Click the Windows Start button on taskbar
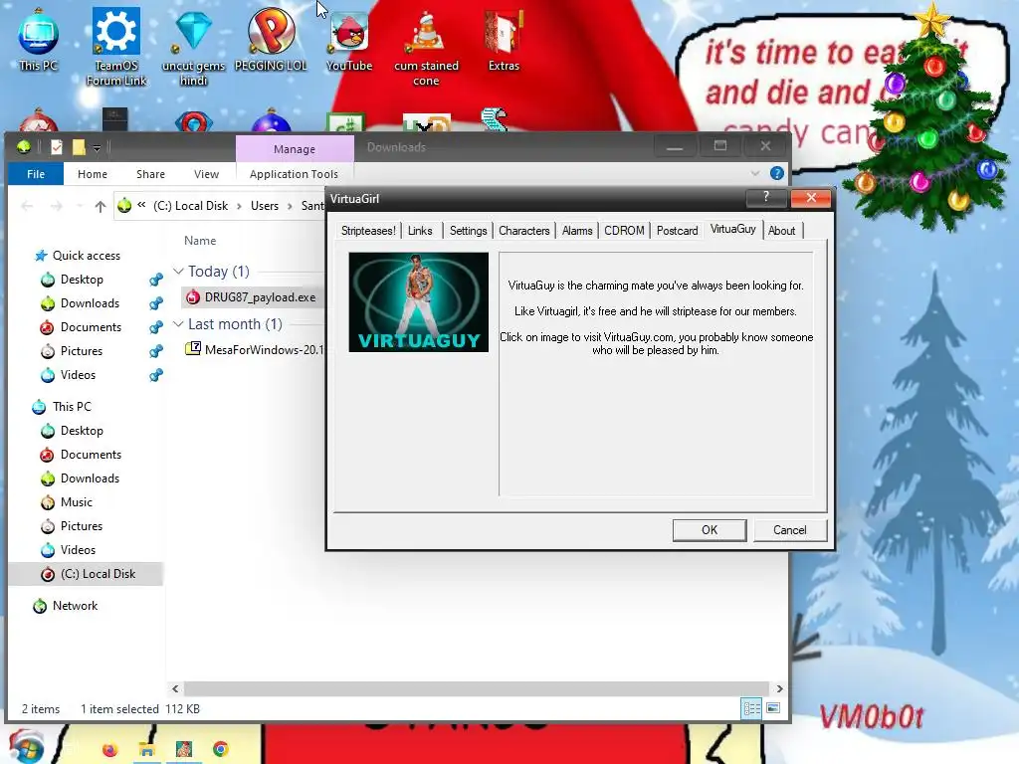1019x764 pixels. pyautogui.click(x=26, y=747)
